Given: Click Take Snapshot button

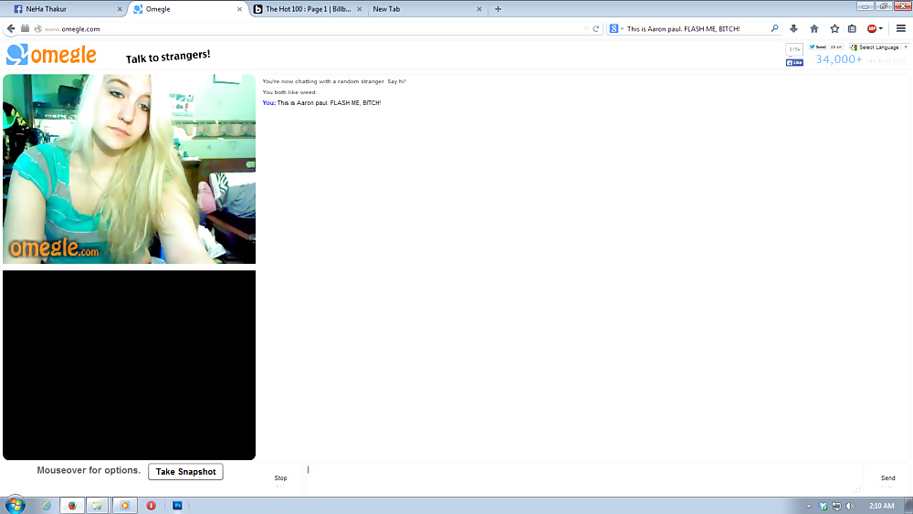Looking at the screenshot, I should (185, 471).
